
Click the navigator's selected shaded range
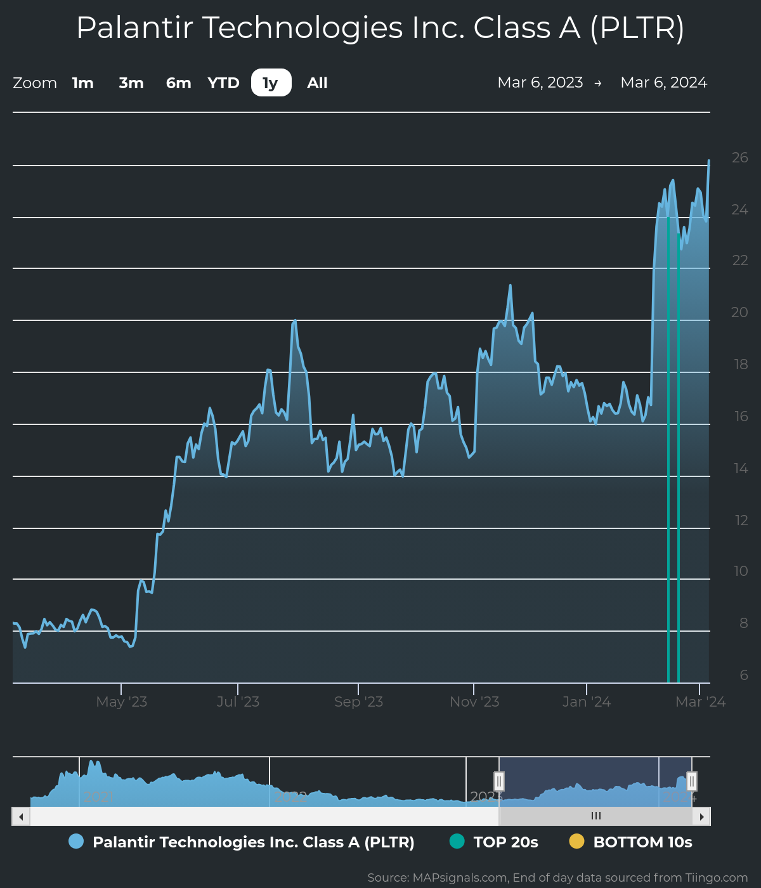595,781
